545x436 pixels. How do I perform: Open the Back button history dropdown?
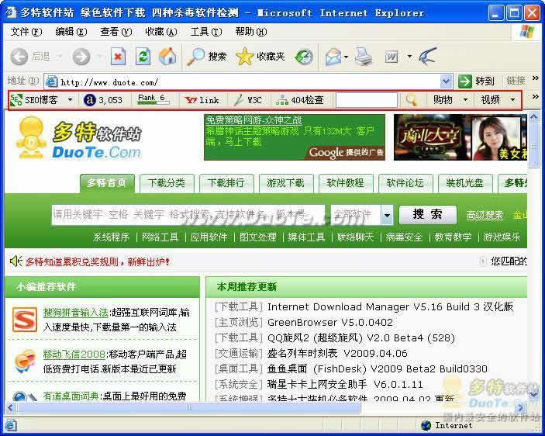coord(60,57)
